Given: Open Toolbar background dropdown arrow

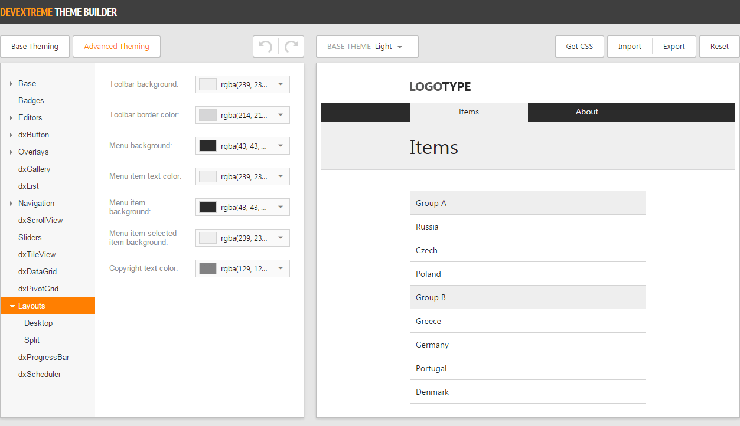Looking at the screenshot, I should coord(281,84).
